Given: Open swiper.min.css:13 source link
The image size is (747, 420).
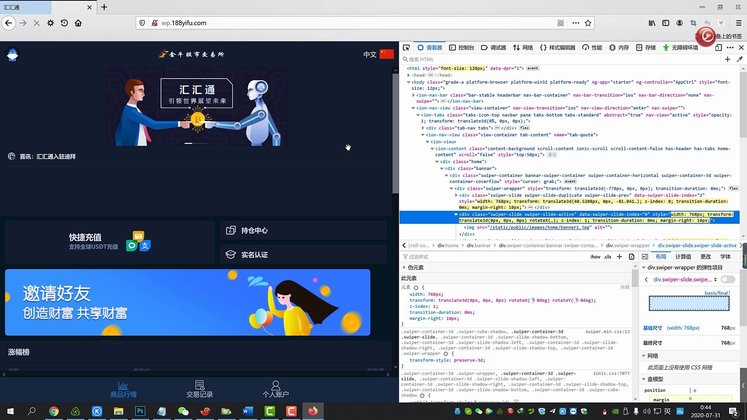Looking at the screenshot, I should 607,332.
